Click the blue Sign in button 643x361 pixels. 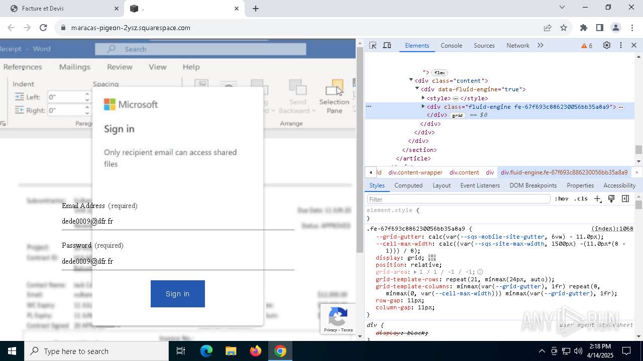[178, 294]
